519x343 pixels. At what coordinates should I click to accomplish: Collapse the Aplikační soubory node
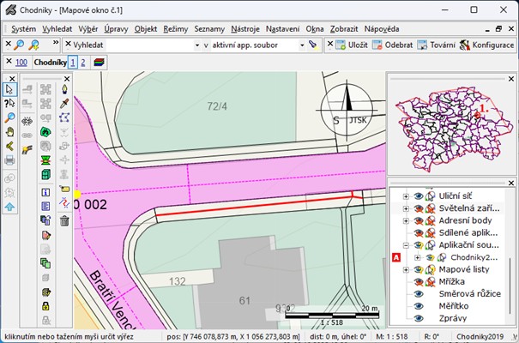[x=404, y=244]
